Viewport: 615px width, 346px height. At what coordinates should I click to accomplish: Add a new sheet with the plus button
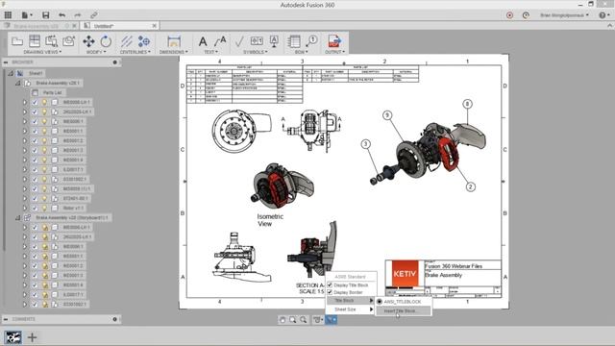tap(32, 337)
